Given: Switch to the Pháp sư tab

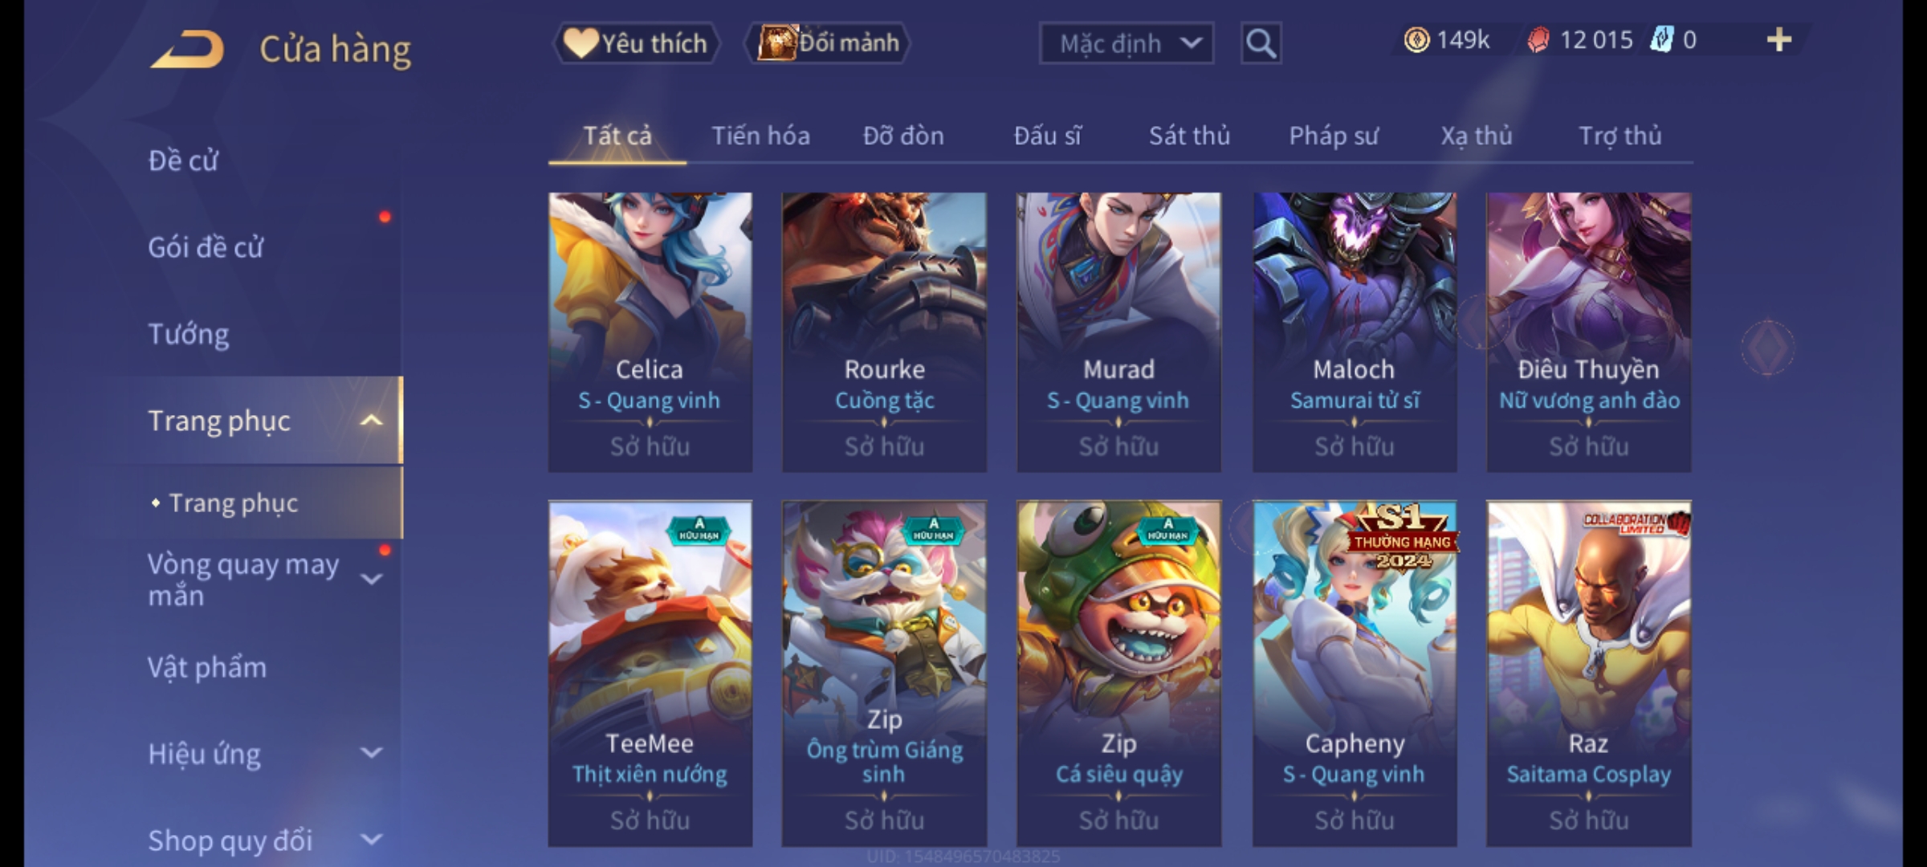Looking at the screenshot, I should coord(1334,136).
